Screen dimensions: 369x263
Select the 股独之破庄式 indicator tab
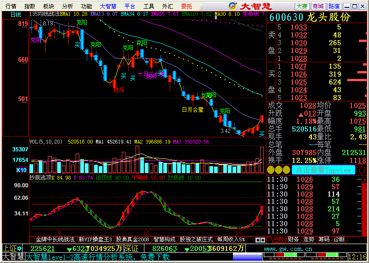point(196,239)
